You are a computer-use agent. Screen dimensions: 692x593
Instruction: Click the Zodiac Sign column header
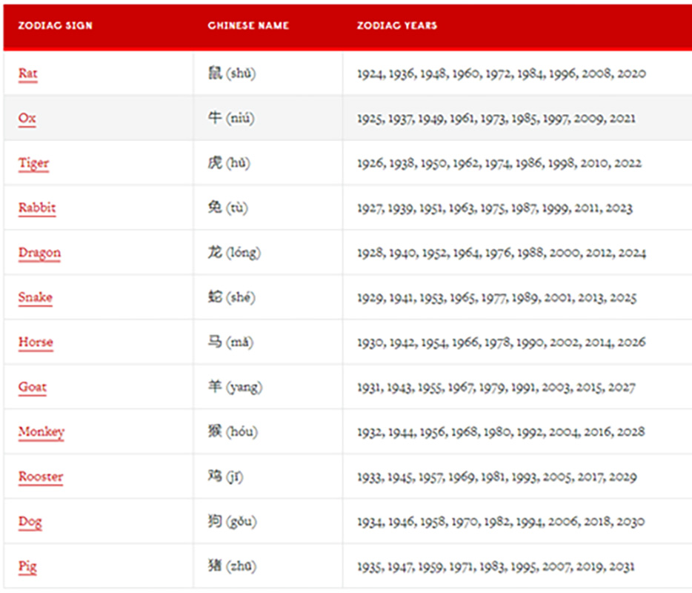click(55, 26)
